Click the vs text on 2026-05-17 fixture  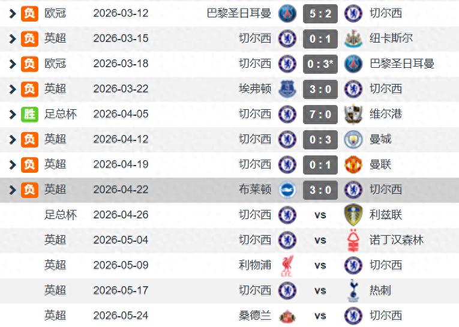click(320, 290)
